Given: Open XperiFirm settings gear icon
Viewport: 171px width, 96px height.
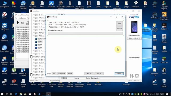Looking at the screenshot, I should click(137, 76).
